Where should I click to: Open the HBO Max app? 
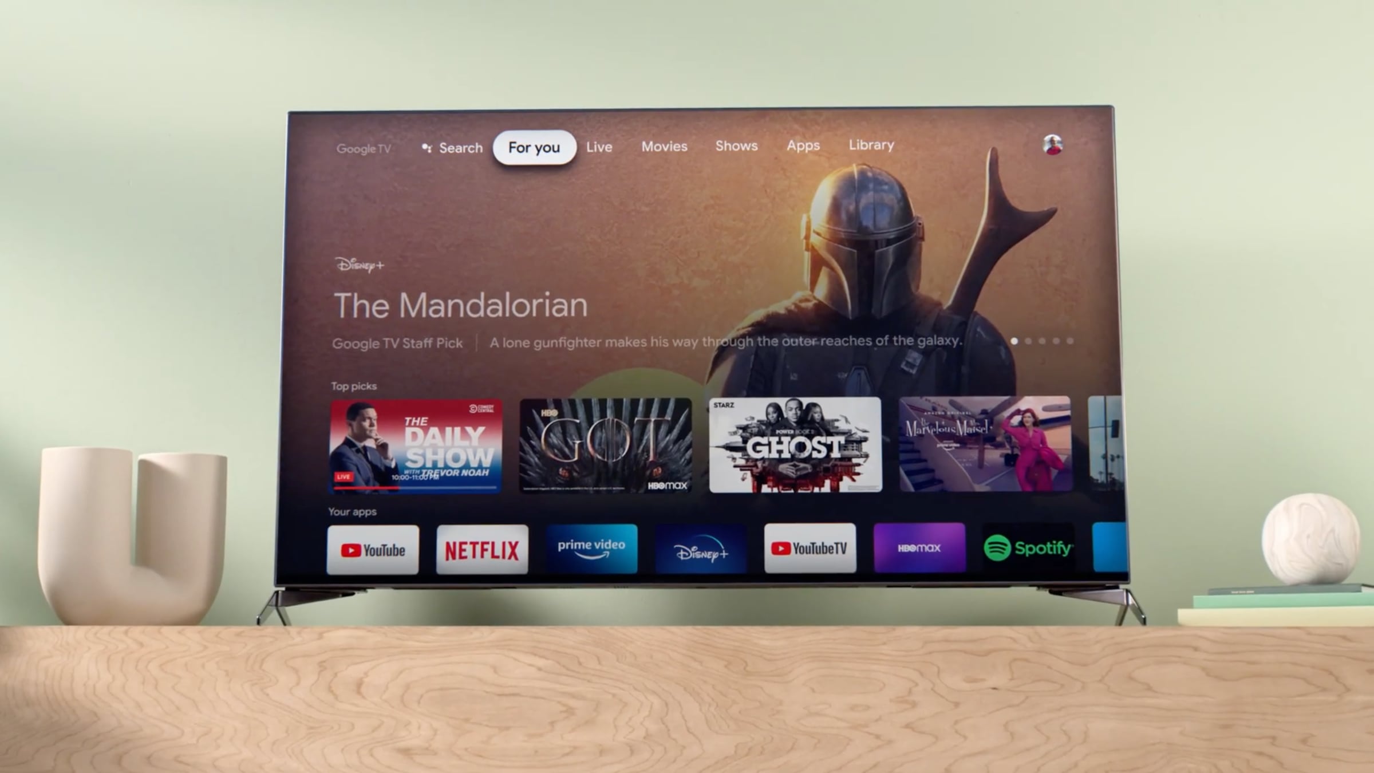pyautogui.click(x=918, y=547)
